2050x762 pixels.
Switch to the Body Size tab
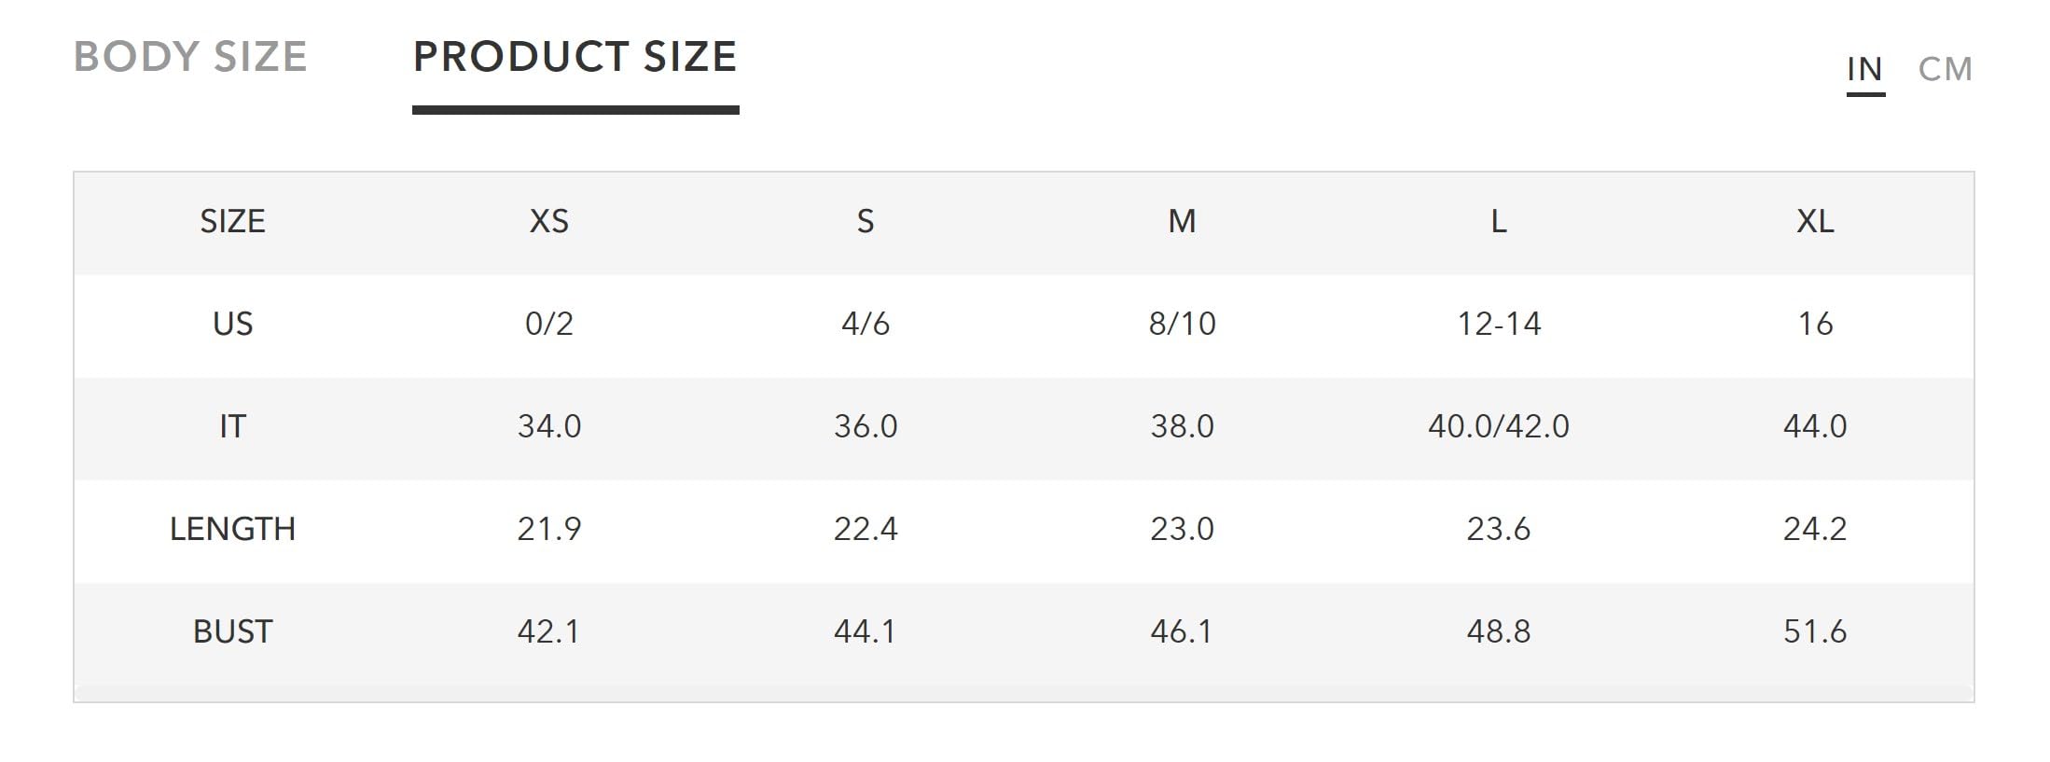click(x=190, y=57)
